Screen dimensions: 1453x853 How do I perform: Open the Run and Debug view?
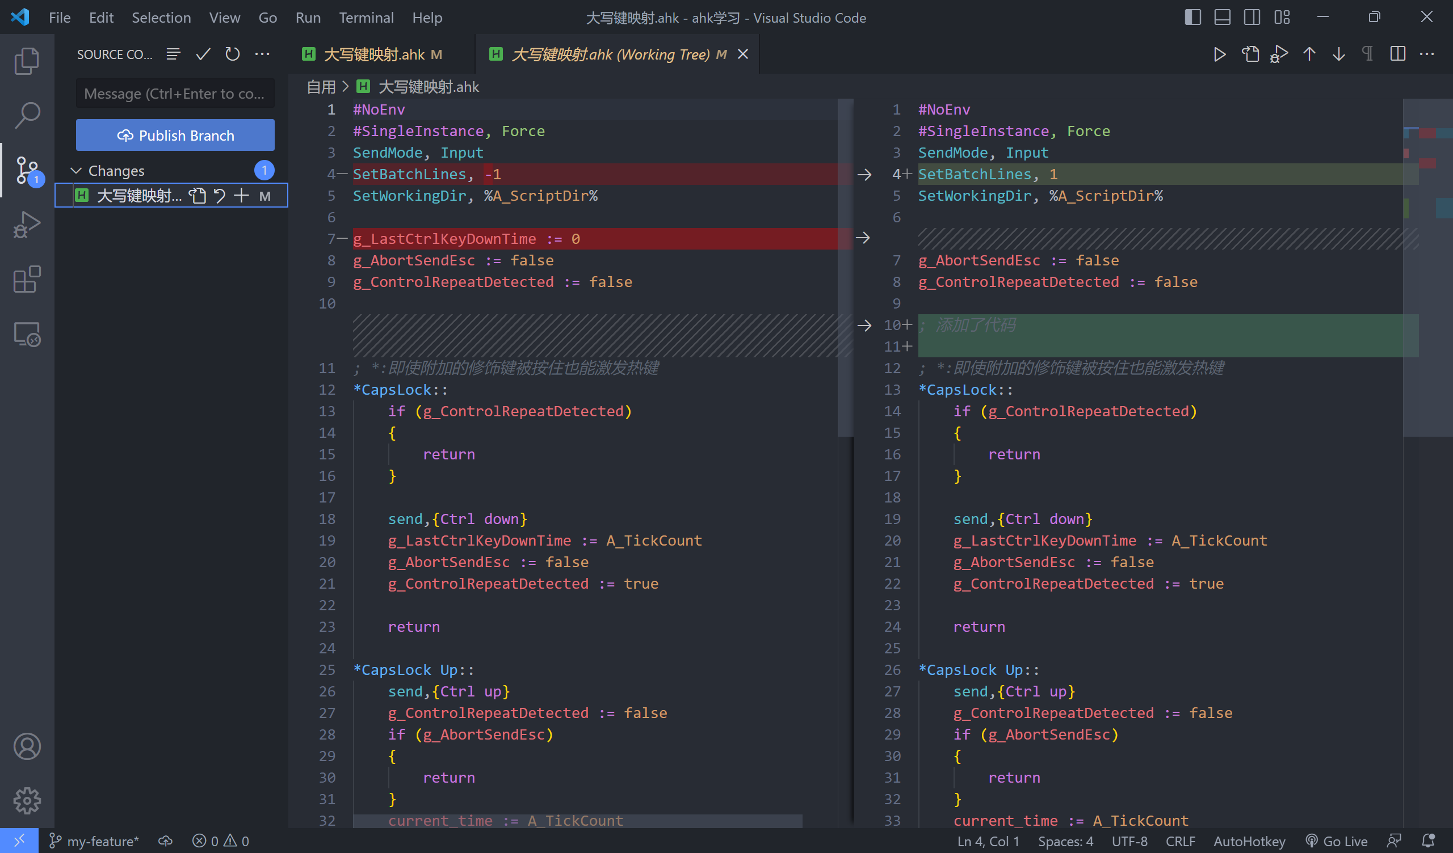click(27, 225)
